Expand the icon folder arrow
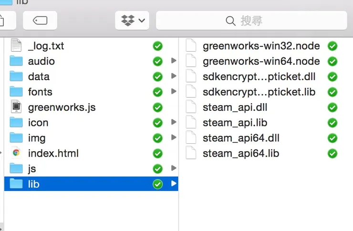The width and height of the screenshot is (353, 231). point(174,122)
